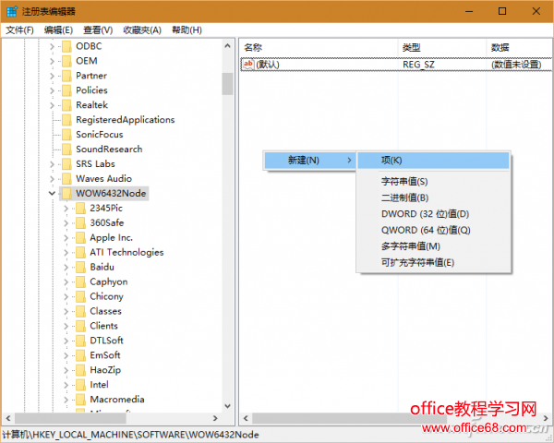Image resolution: width=554 pixels, height=443 pixels.
Task: Click tree pane scroll-up arrow
Action: pos(227,45)
